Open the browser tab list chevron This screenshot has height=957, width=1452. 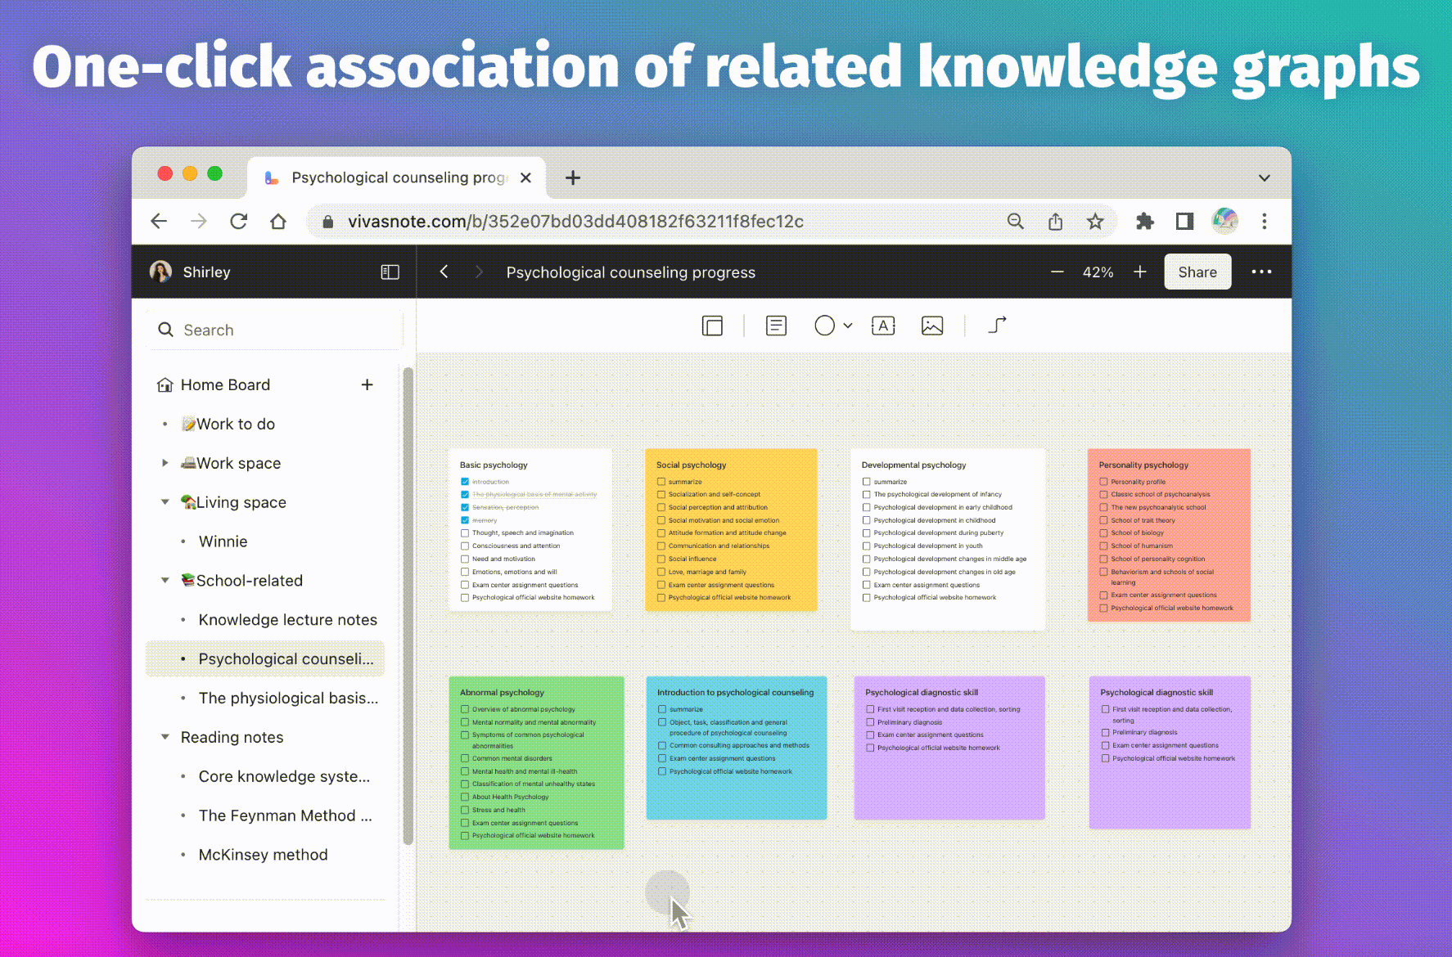[1264, 177]
